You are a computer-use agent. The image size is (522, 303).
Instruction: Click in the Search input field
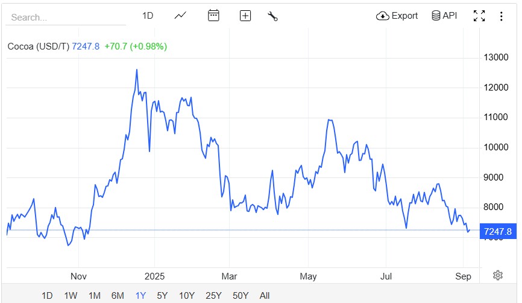click(65, 18)
